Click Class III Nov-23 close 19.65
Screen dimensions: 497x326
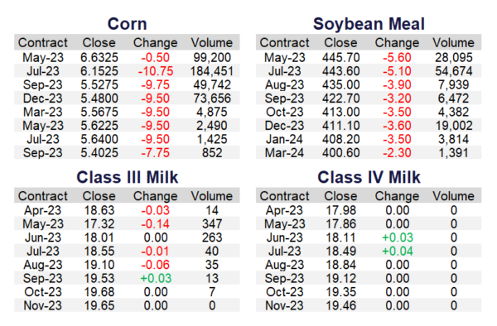coord(99,306)
